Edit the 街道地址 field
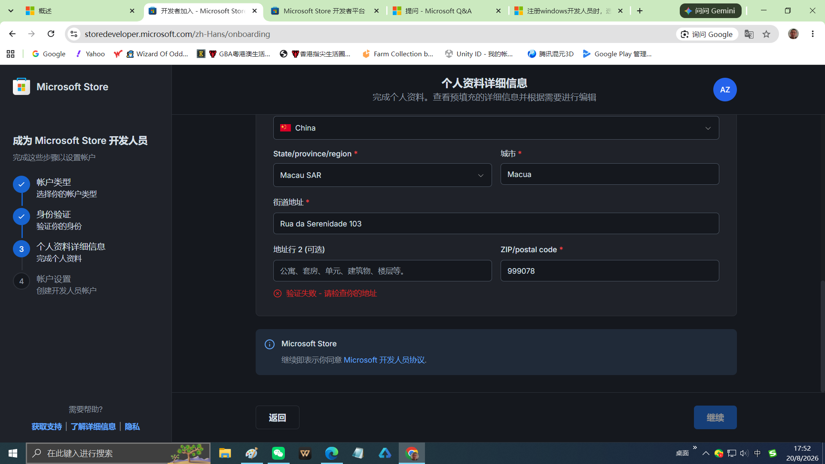 coord(496,224)
